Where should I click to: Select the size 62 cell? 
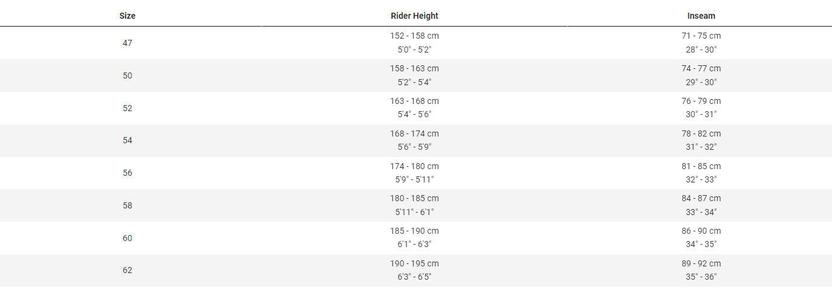(127, 270)
